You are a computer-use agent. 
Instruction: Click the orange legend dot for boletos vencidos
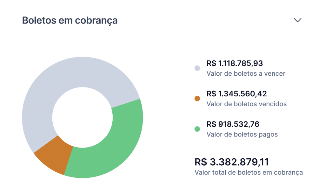(x=197, y=99)
